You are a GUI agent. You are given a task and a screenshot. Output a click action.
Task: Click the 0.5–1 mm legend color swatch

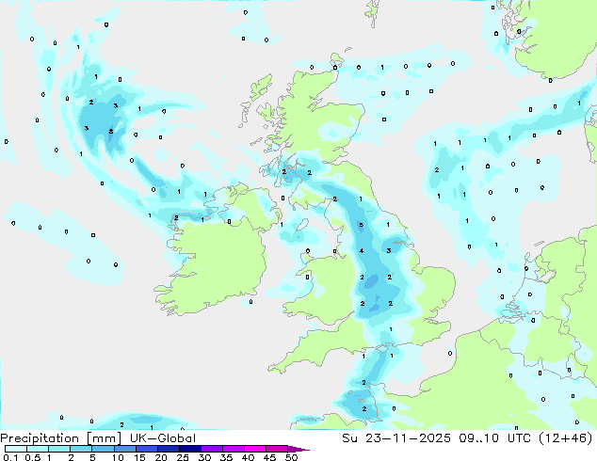[38, 449]
